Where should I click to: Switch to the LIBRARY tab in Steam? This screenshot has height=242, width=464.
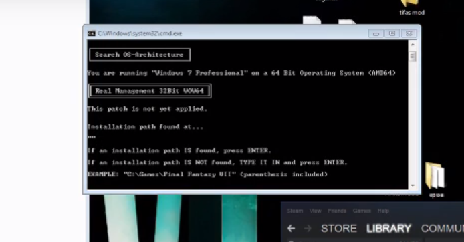coord(388,229)
